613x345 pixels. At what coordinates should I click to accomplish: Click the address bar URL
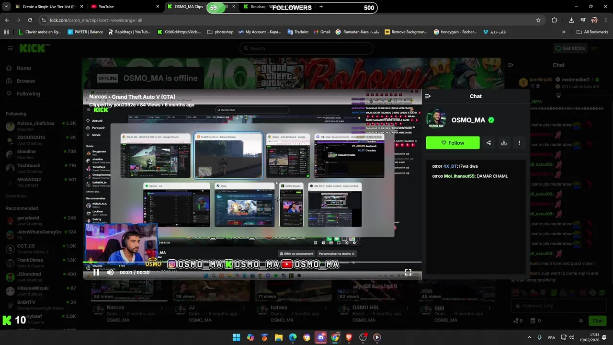96,20
